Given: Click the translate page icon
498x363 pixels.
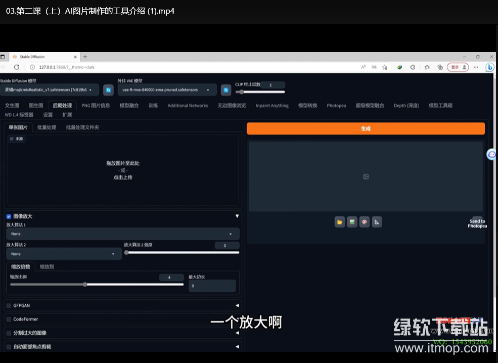Looking at the screenshot, I should (374, 67).
